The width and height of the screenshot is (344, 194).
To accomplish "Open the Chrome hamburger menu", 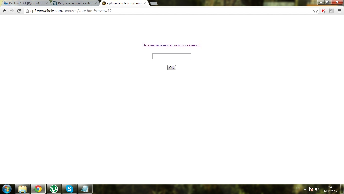I will pyautogui.click(x=340, y=11).
